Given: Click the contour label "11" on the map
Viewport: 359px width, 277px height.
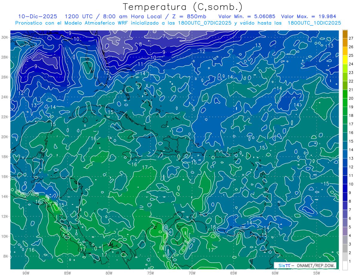Looking at the screenshot, I should click(141, 64).
